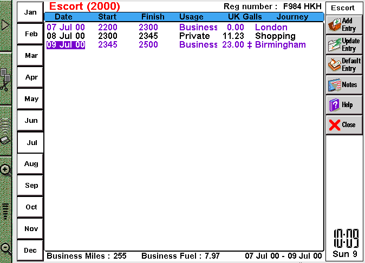
Task: Switch to the Aug month tab
Action: coord(30,164)
